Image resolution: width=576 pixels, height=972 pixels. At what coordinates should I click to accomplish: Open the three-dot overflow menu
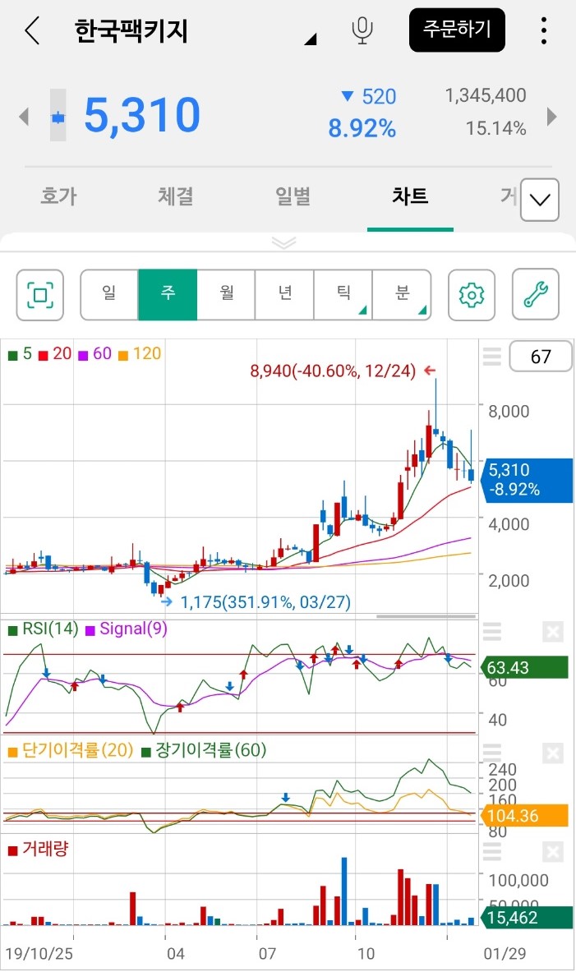pos(544,30)
